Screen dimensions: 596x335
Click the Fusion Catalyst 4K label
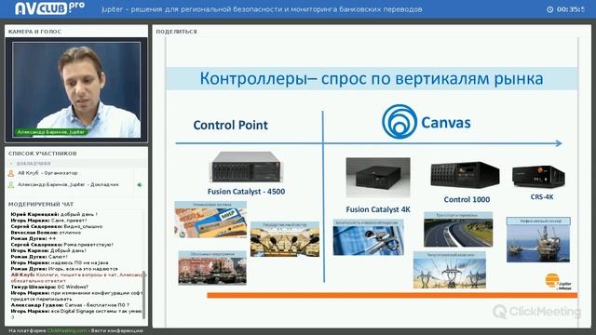(x=378, y=209)
